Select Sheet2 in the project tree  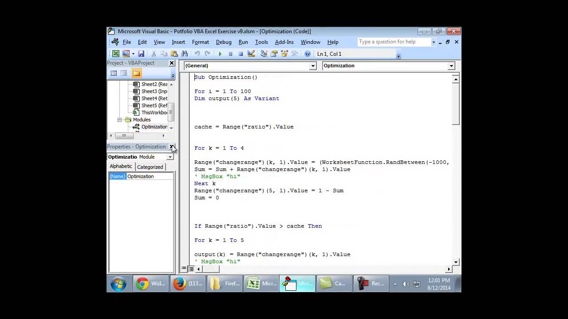pos(154,84)
